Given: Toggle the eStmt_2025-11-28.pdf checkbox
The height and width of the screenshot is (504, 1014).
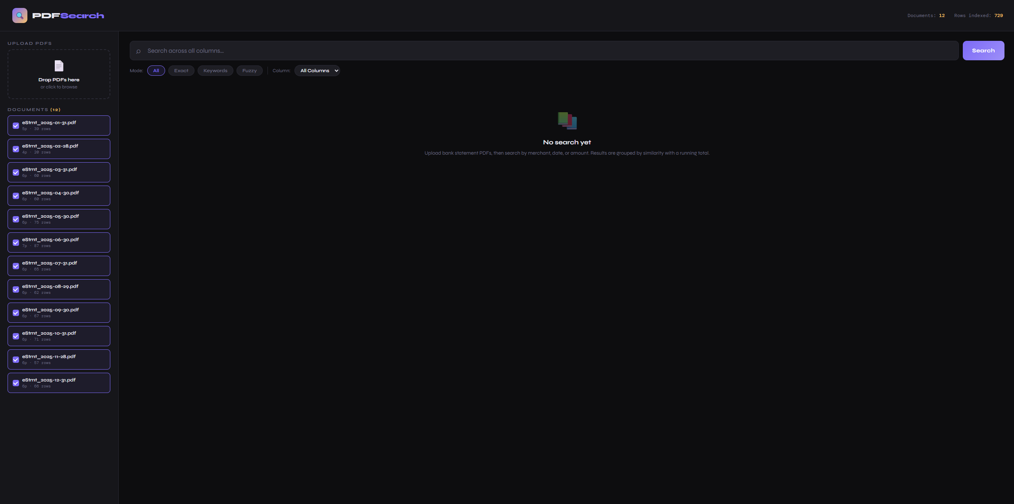Looking at the screenshot, I should (x=16, y=360).
